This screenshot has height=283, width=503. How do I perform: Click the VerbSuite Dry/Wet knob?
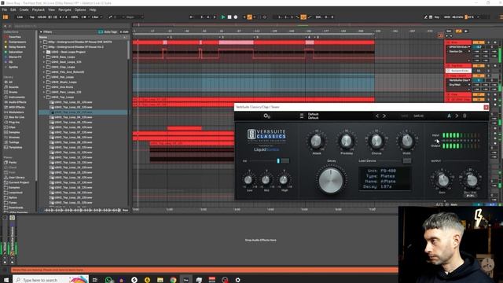(471, 180)
